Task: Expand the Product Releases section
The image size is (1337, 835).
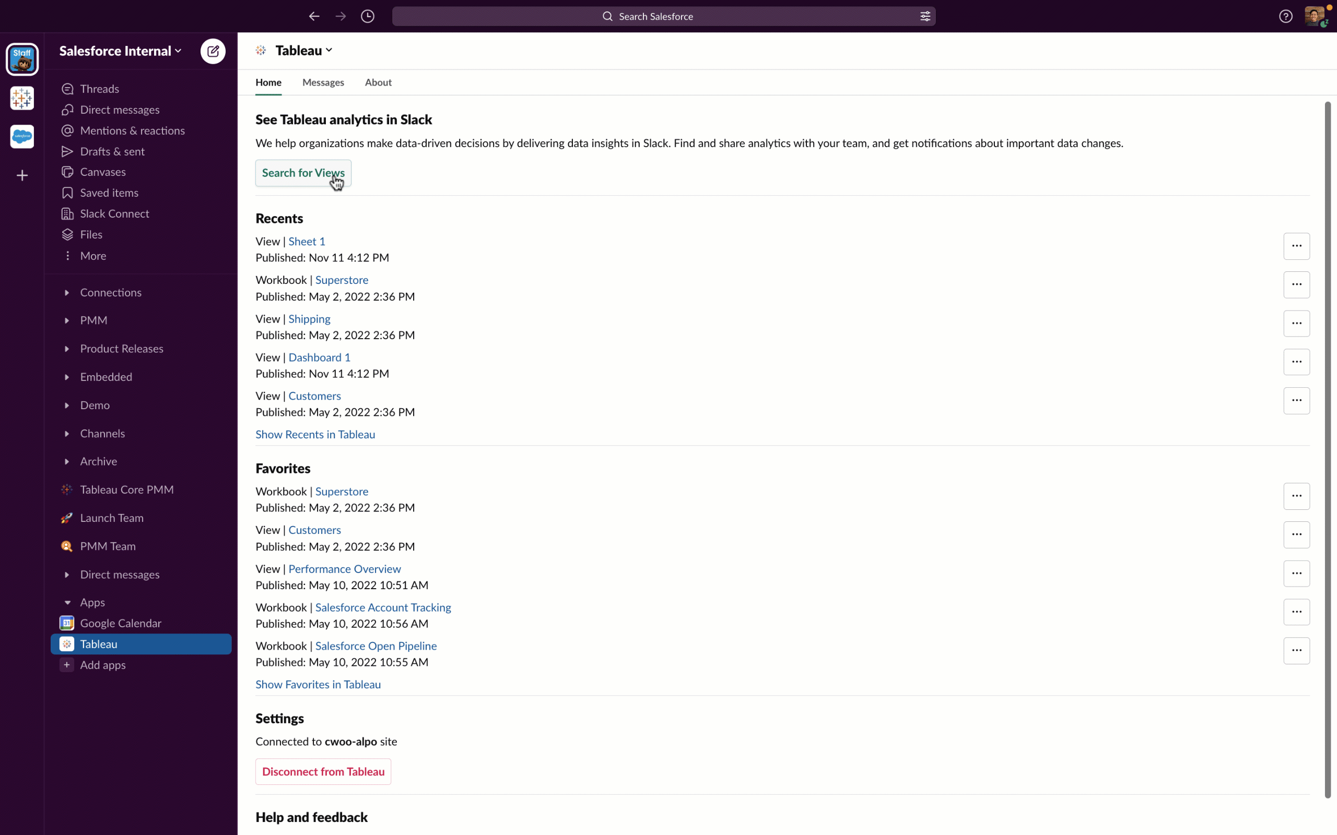Action: click(x=65, y=348)
